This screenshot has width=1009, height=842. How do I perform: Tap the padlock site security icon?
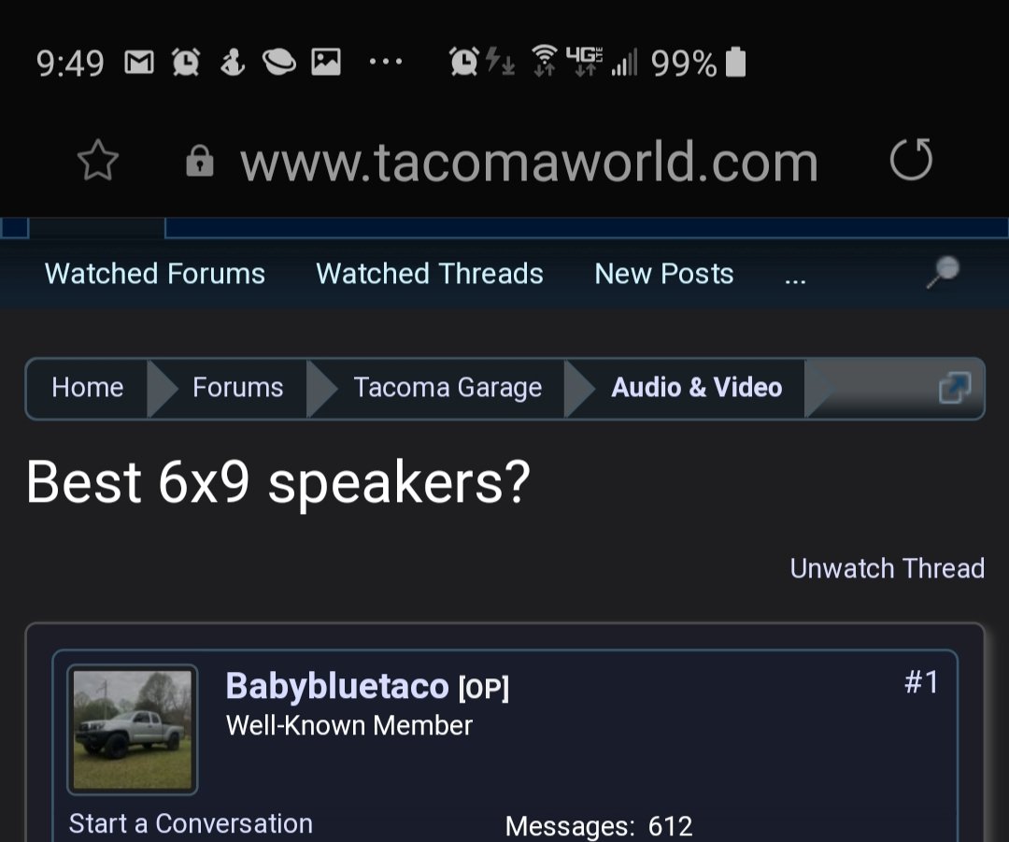(200, 161)
